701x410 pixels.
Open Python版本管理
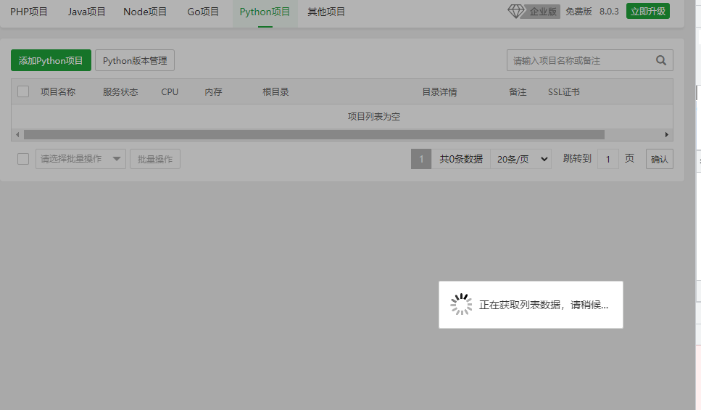[135, 60]
